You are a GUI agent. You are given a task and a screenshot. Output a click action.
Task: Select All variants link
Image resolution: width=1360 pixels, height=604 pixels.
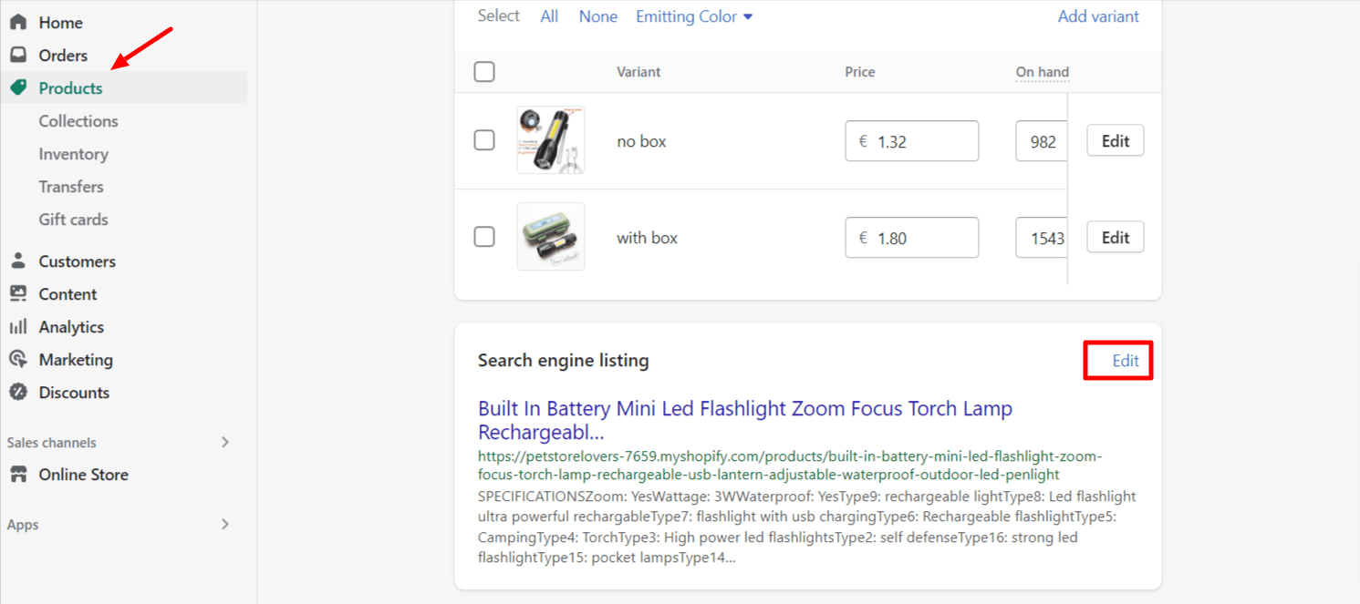pos(549,16)
